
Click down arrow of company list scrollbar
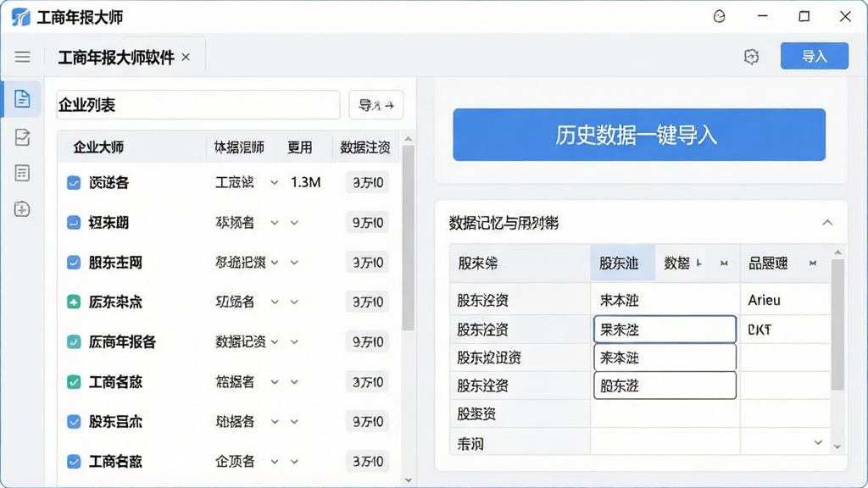(x=408, y=480)
